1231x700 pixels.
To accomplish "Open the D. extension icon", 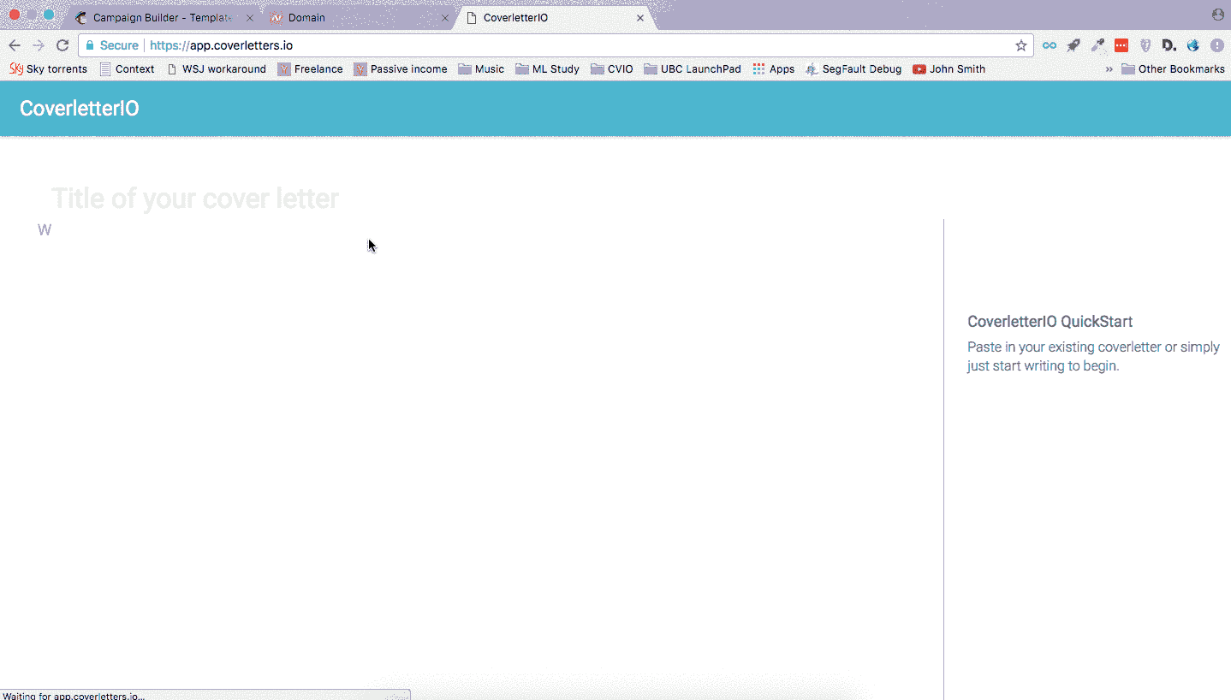I will tap(1169, 45).
